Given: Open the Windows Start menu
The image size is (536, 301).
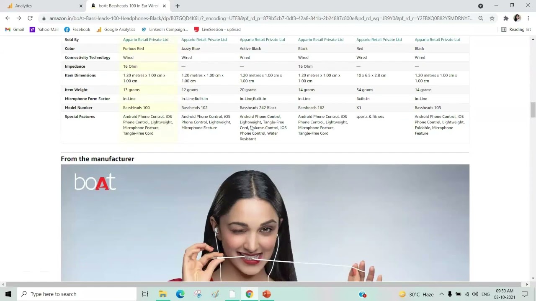Looking at the screenshot, I should point(8,294).
